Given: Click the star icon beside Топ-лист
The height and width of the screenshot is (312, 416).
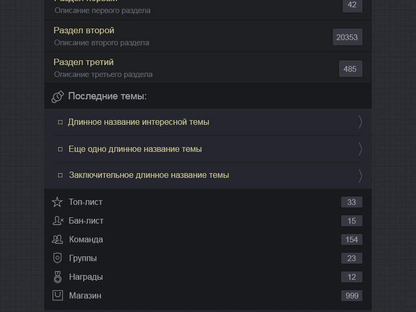Looking at the screenshot, I should (57, 202).
